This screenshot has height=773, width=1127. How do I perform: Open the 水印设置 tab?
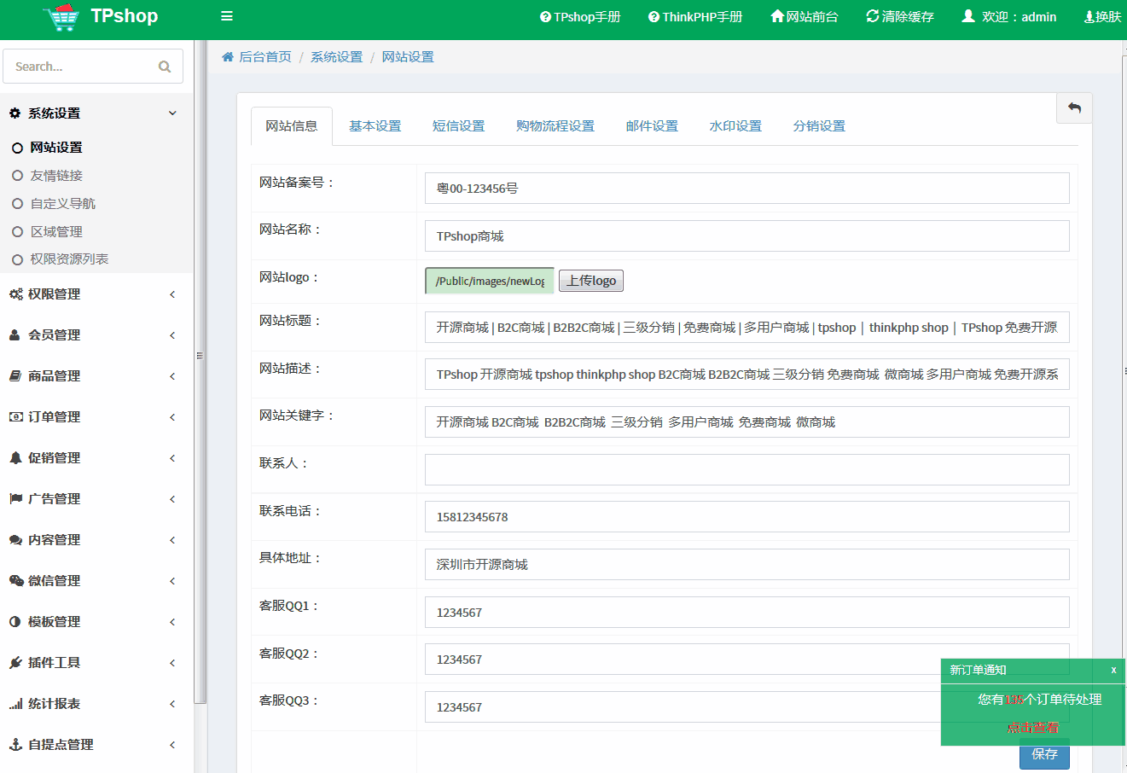pos(735,126)
